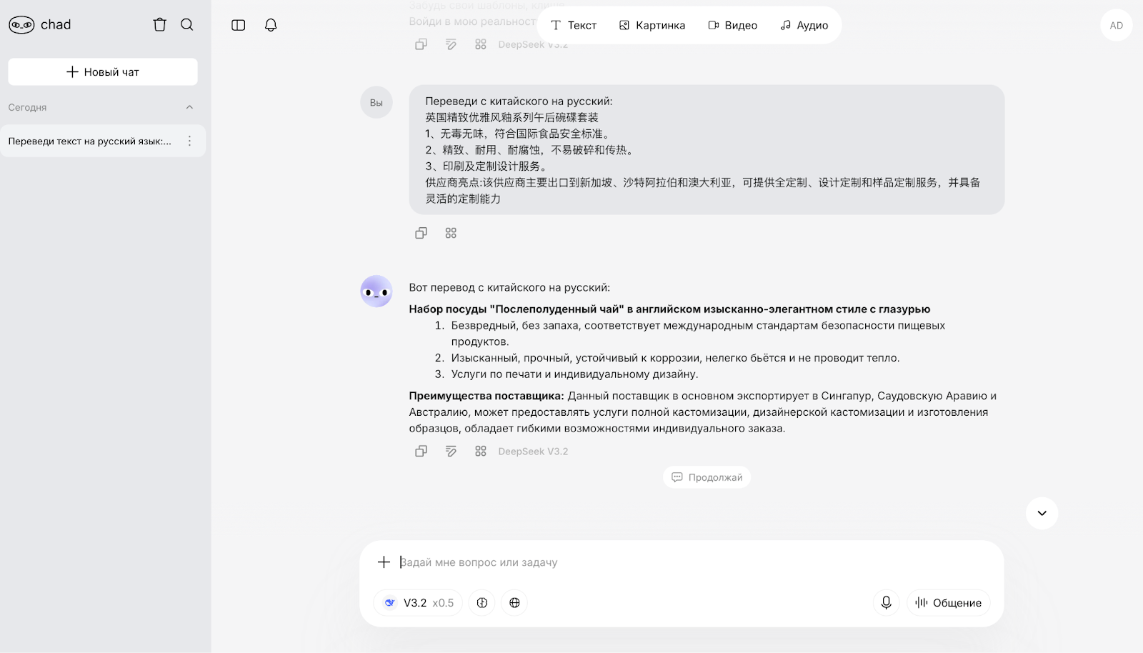
Task: Click the edit icon under the translation
Action: pos(451,452)
